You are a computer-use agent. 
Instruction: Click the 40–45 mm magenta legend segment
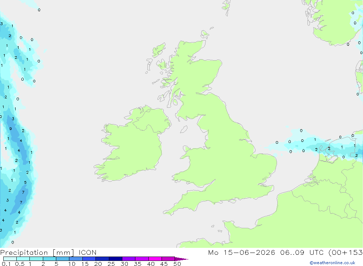(155, 259)
